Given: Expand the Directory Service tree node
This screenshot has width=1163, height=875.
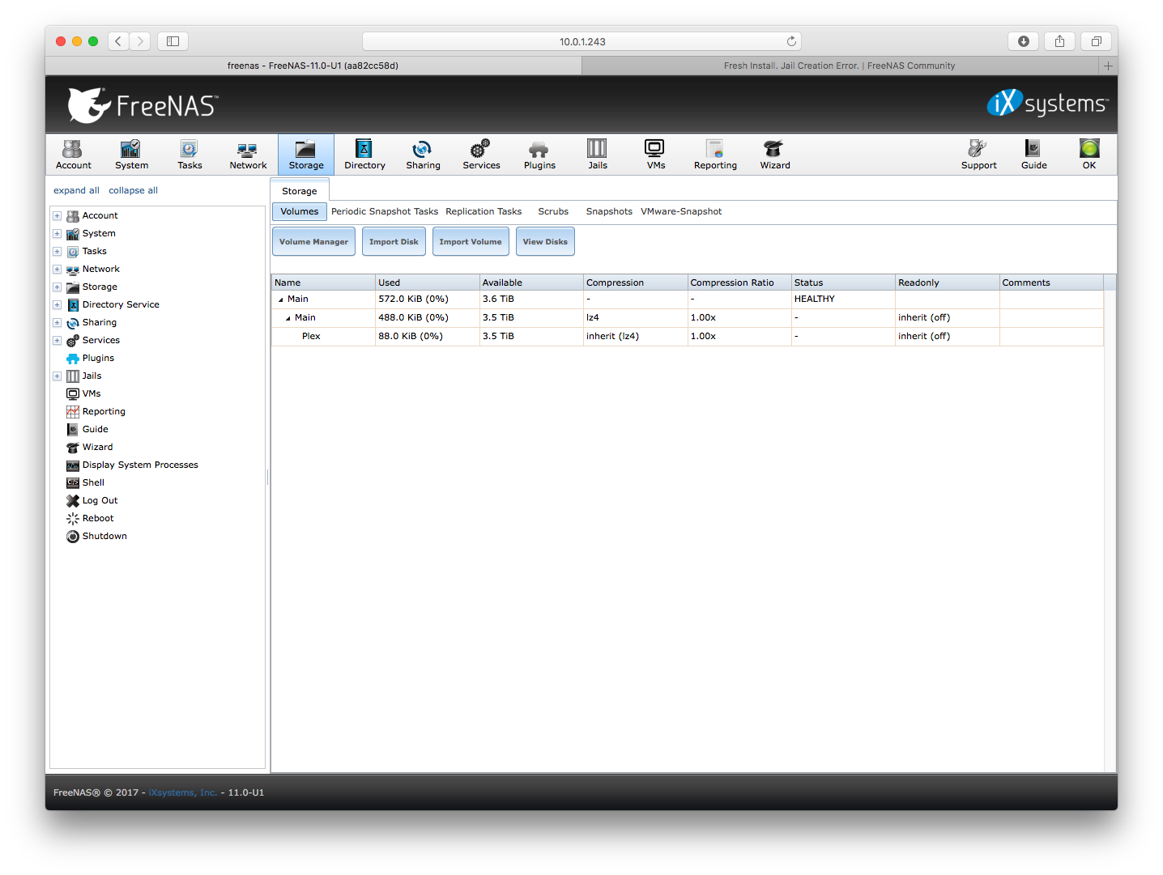Looking at the screenshot, I should (58, 305).
